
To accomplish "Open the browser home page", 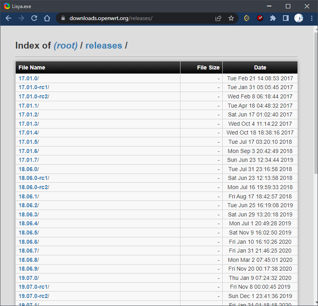I will 47,18.
